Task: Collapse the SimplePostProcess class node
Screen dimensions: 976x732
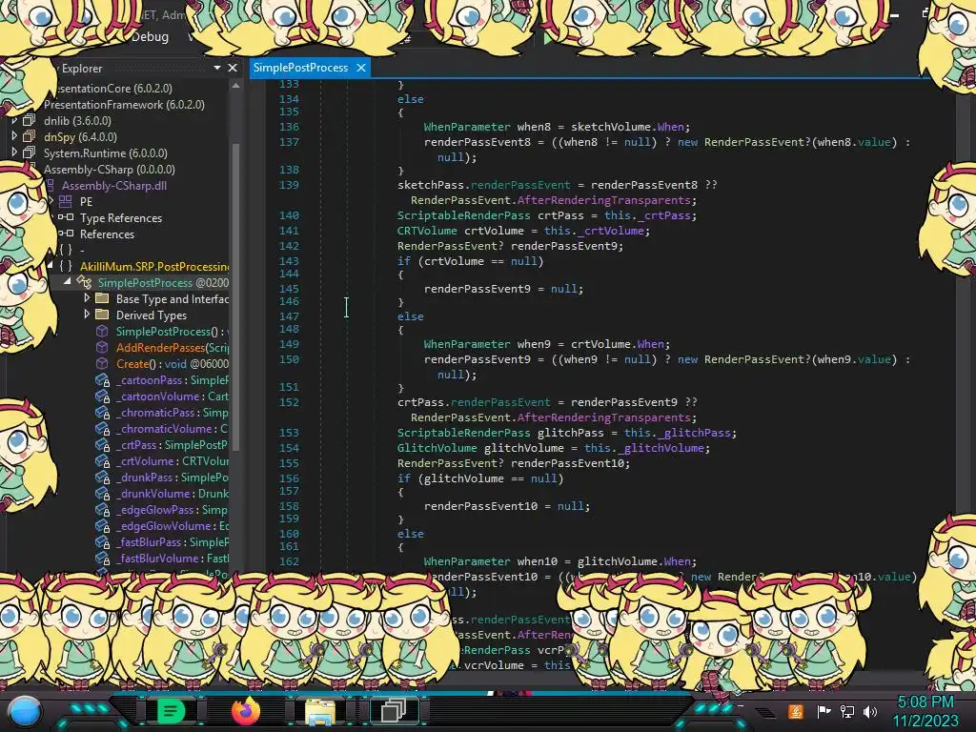Action: coord(68,282)
